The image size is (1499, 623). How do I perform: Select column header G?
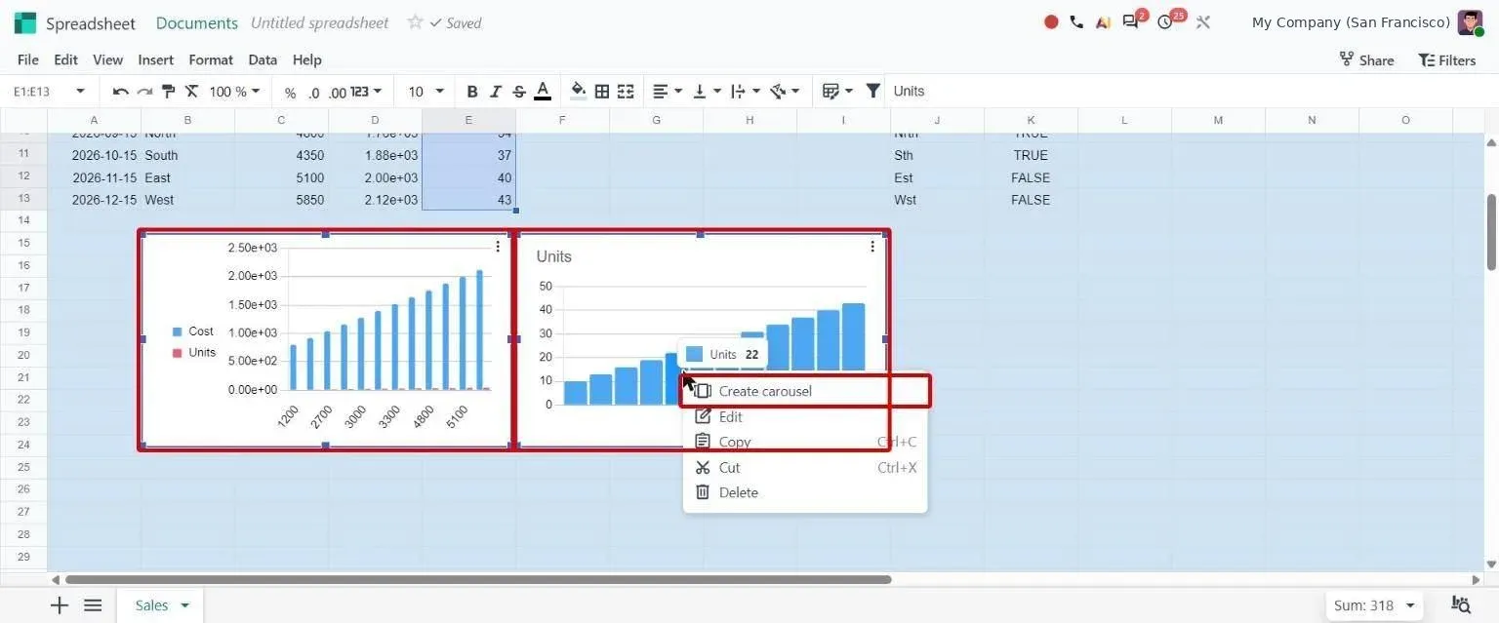click(656, 120)
